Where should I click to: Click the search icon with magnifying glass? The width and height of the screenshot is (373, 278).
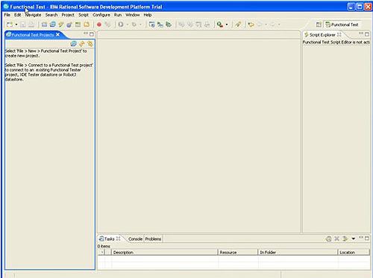click(x=219, y=25)
